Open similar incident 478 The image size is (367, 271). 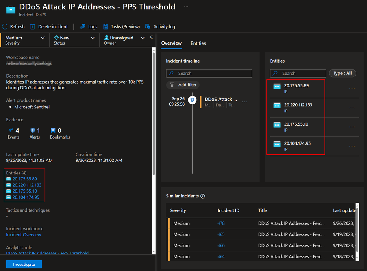(x=221, y=223)
